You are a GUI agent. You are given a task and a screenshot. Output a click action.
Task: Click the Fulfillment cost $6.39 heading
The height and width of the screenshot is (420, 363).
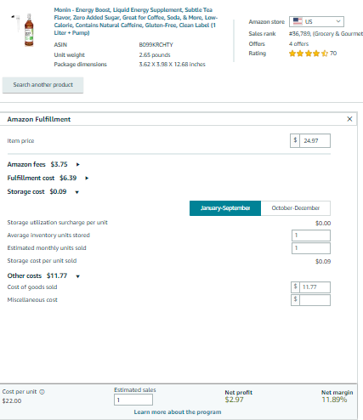click(42, 178)
